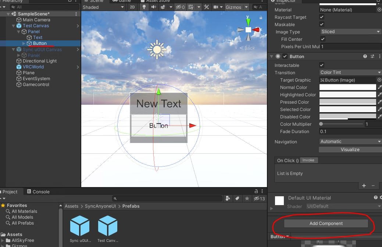Open Normal Color swatch
The image size is (382, 247).
348,87
